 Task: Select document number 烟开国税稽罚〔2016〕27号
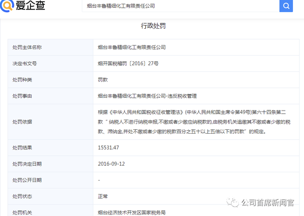pyautogui.click(x=128, y=64)
